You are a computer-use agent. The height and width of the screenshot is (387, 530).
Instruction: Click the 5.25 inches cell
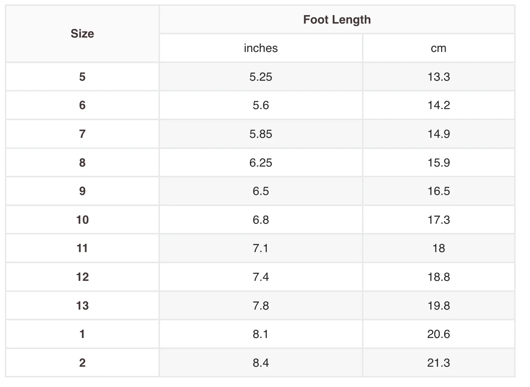pyautogui.click(x=261, y=77)
